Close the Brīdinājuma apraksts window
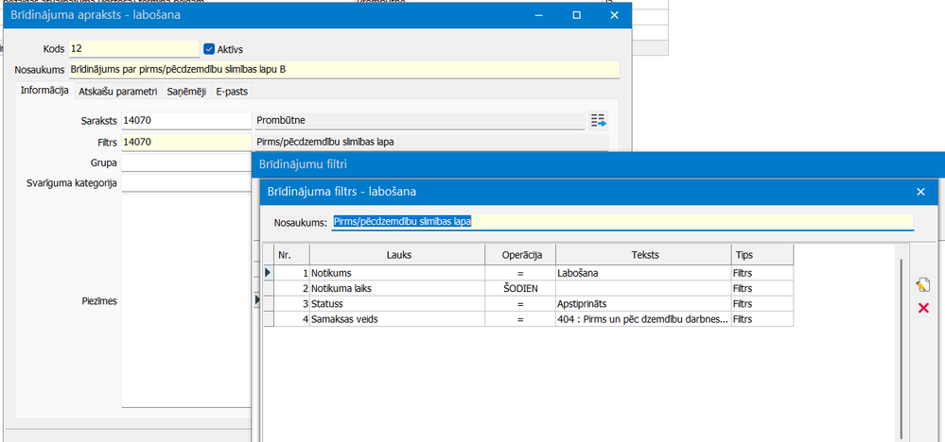 614,16
